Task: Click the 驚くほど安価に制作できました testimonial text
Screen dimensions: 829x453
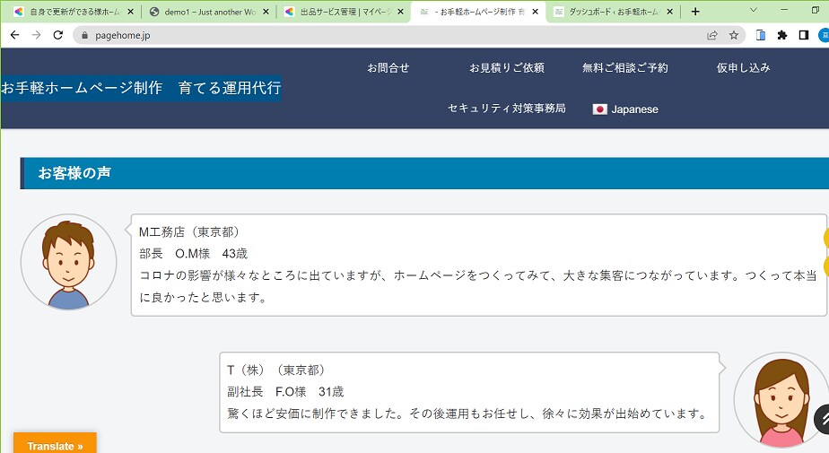Action: 468,414
